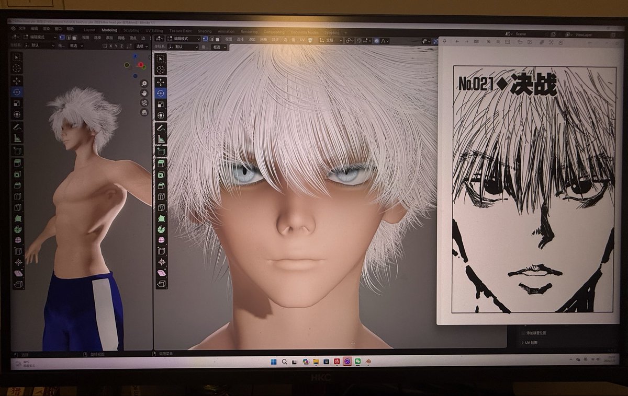
Task: Click the Blender icon in taskbar
Action: pyautogui.click(x=369, y=361)
